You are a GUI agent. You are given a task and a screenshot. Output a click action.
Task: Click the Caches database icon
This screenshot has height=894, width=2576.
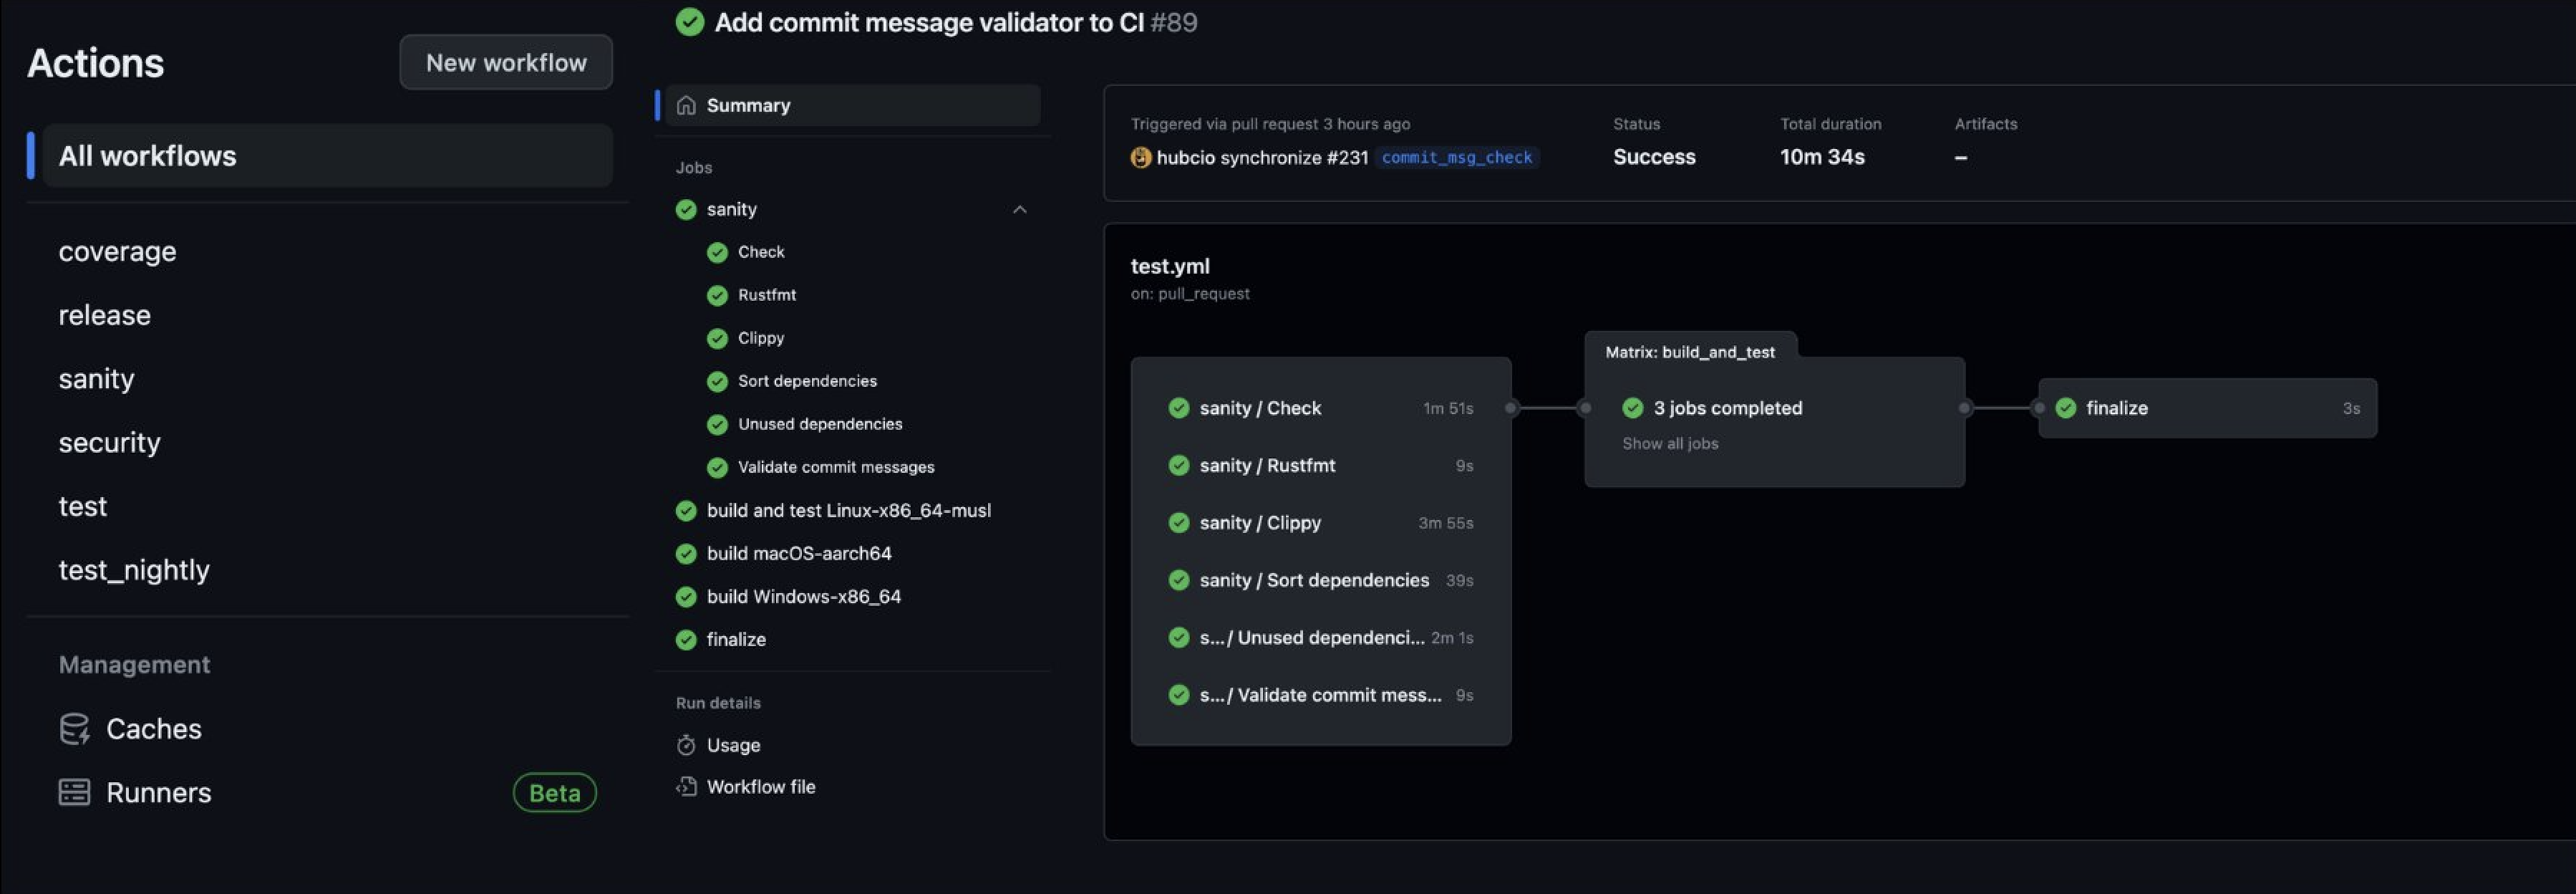(74, 729)
